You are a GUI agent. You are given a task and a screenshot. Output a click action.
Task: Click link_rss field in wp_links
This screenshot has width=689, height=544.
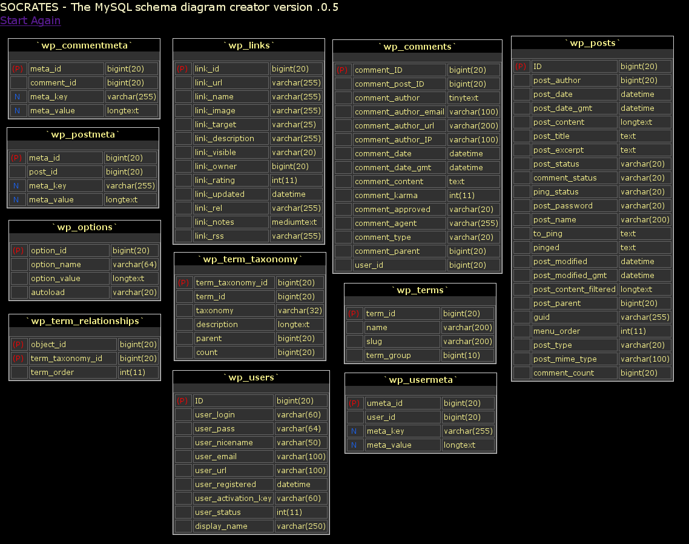tap(231, 236)
